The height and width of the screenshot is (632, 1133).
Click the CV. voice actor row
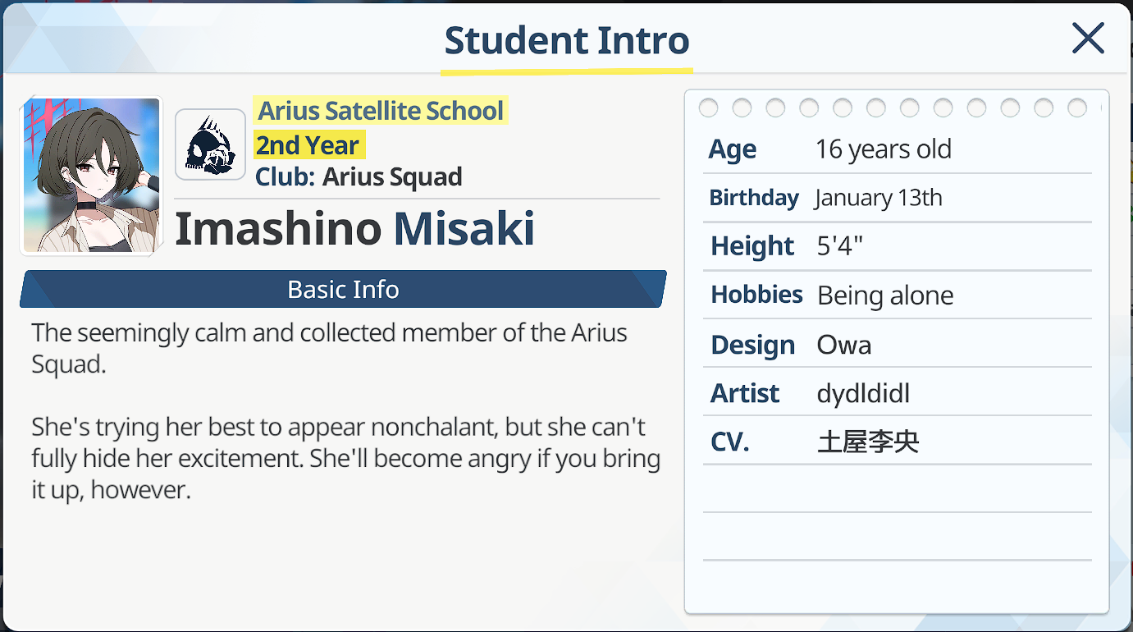click(897, 442)
